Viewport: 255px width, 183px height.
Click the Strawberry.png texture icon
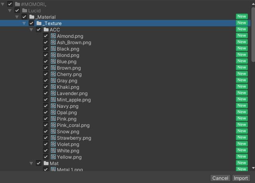(x=53, y=138)
